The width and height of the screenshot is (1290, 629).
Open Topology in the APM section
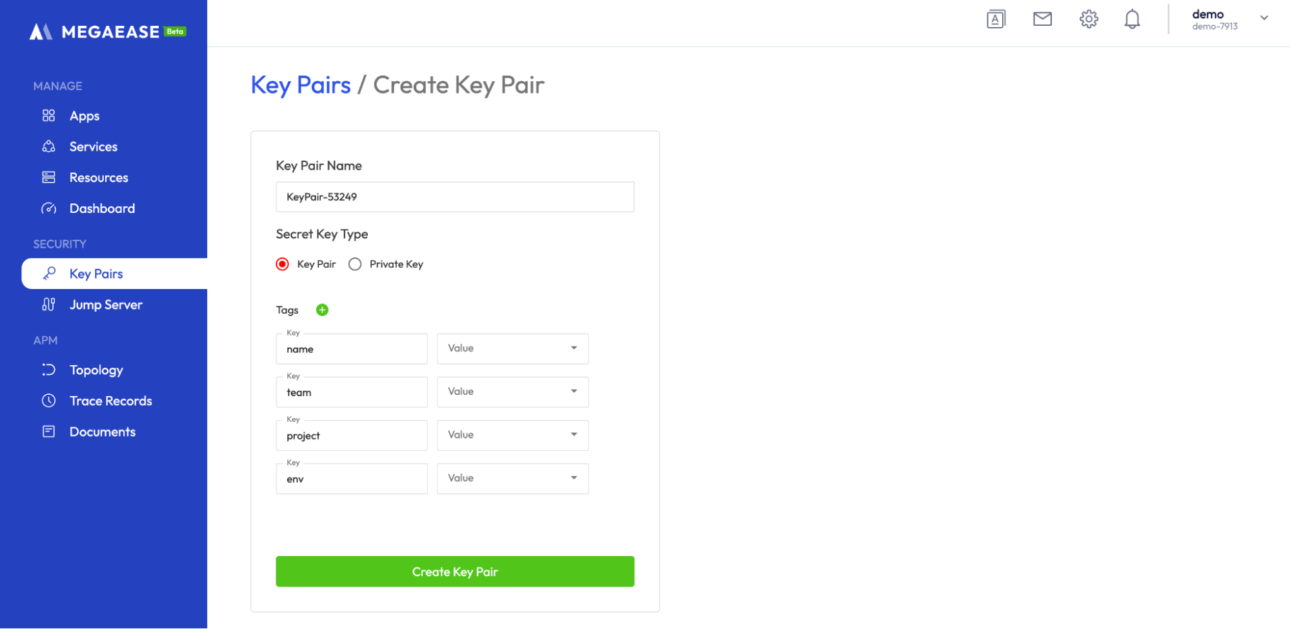96,370
